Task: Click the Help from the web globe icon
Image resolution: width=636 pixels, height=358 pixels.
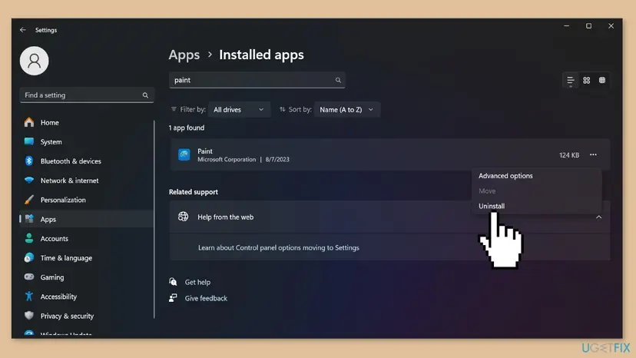Action: click(x=183, y=217)
